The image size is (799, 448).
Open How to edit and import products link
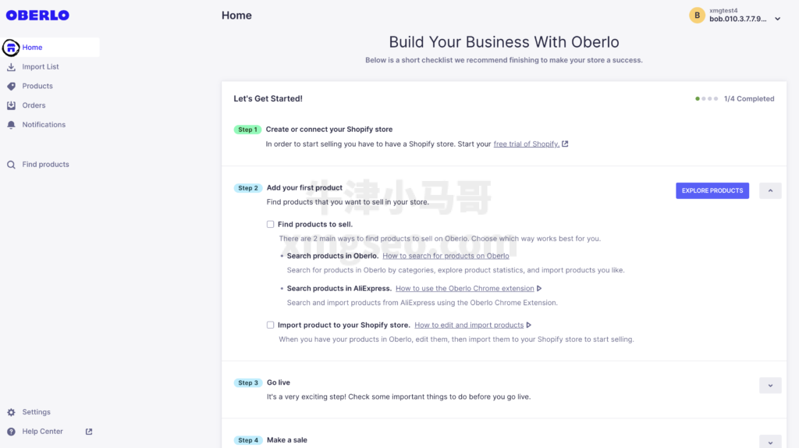point(469,325)
